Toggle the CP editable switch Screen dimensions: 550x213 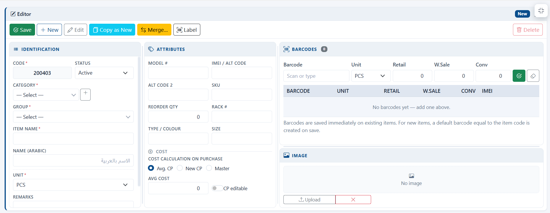coord(217,188)
